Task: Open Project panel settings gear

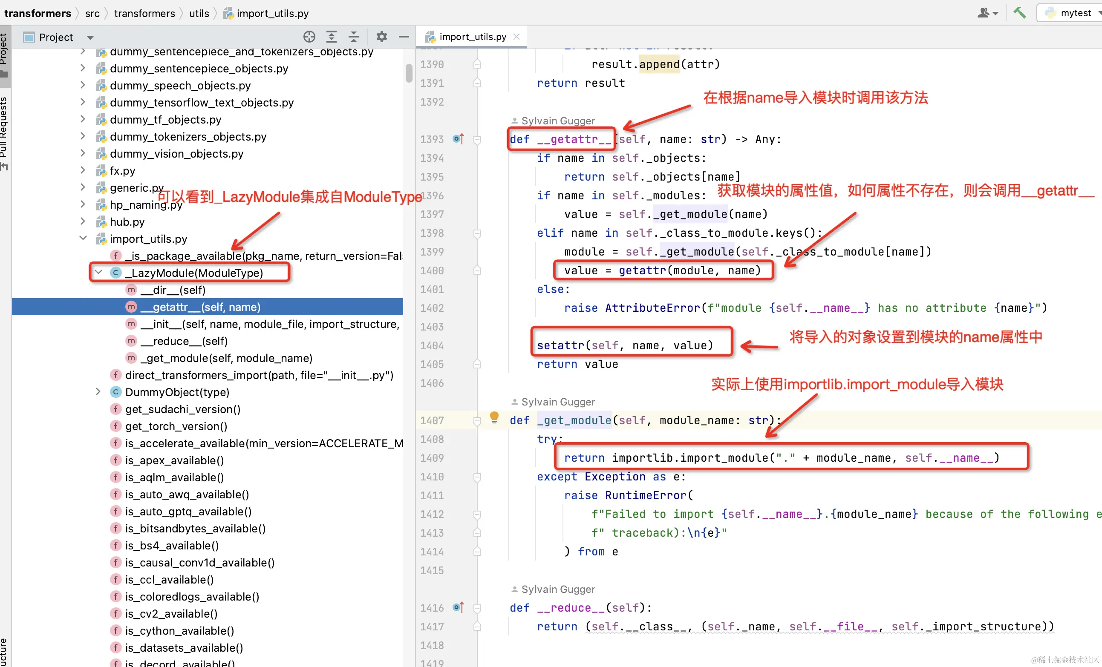Action: [x=381, y=37]
